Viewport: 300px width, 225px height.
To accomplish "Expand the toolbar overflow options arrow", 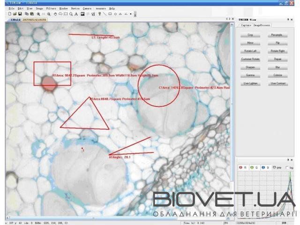I will point(135,15).
